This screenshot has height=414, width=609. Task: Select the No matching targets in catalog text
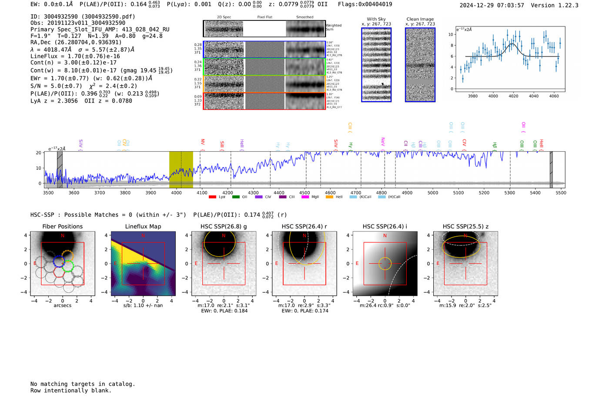click(83, 384)
